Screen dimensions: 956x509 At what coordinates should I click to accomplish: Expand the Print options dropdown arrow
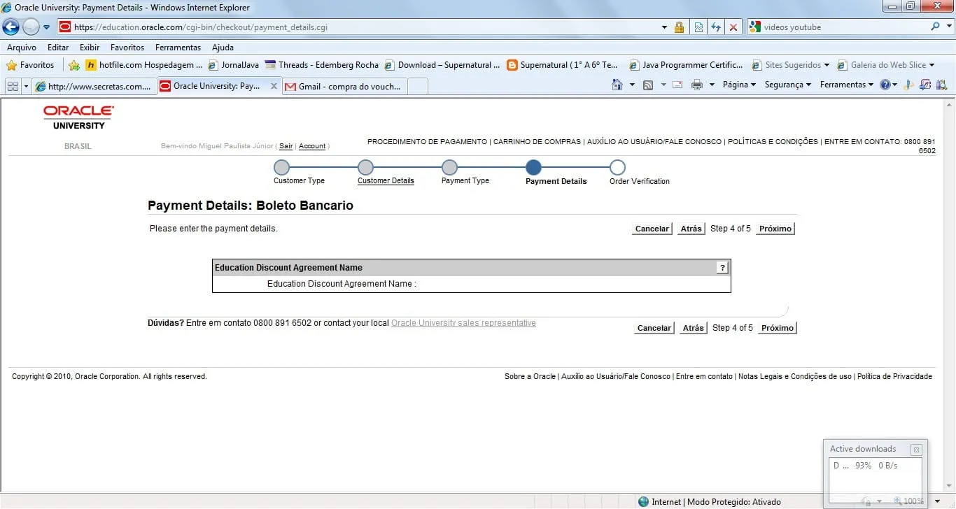(x=712, y=85)
